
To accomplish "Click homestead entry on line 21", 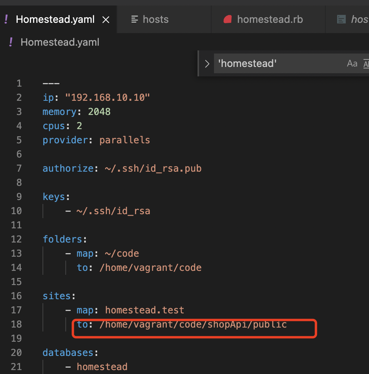I will point(102,367).
